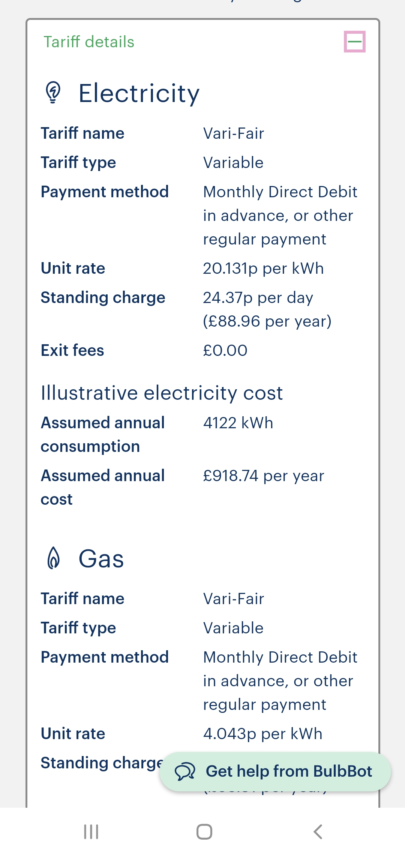This screenshot has width=405, height=855.
Task: Go back with the navigation arrow
Action: [318, 831]
